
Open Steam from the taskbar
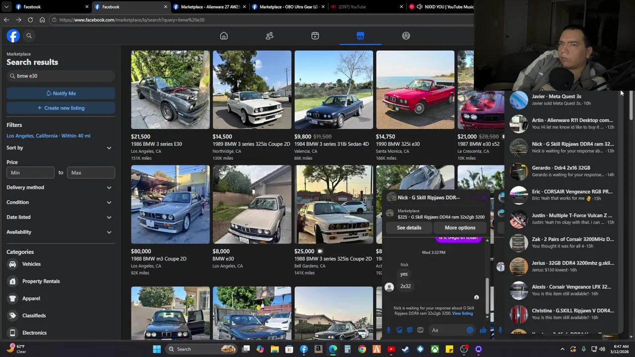405,349
